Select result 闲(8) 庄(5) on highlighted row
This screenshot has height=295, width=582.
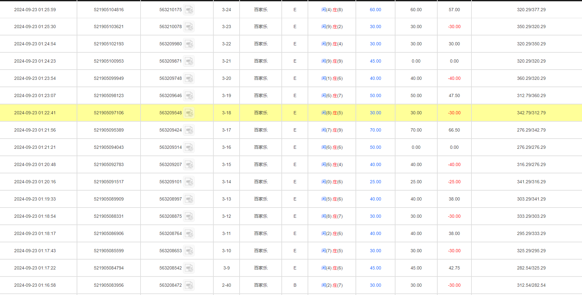(x=332, y=113)
